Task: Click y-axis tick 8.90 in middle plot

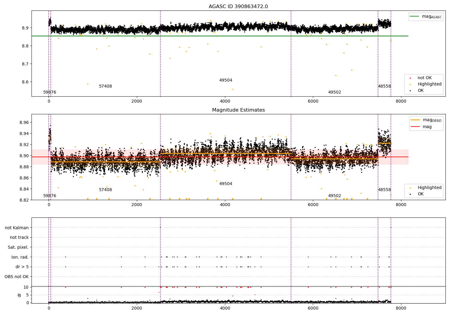Action: coord(24,156)
